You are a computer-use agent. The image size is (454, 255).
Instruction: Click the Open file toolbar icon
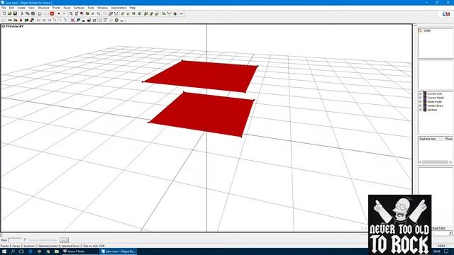pyautogui.click(x=9, y=13)
